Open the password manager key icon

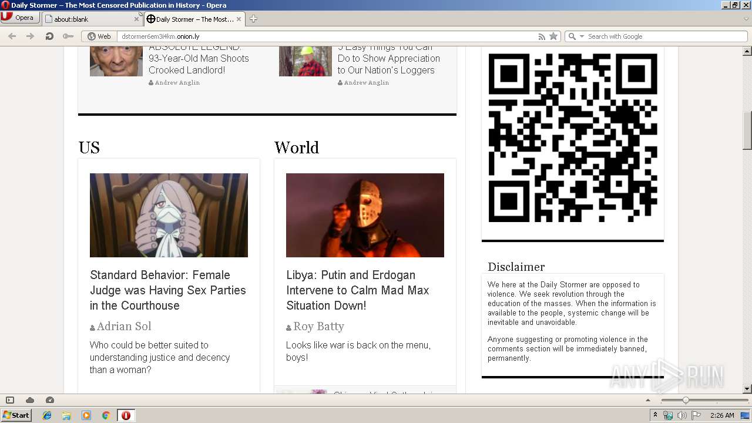coord(68,36)
